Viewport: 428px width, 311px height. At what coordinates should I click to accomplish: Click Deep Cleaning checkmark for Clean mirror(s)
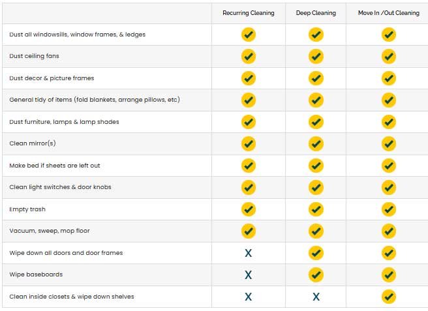(x=316, y=144)
